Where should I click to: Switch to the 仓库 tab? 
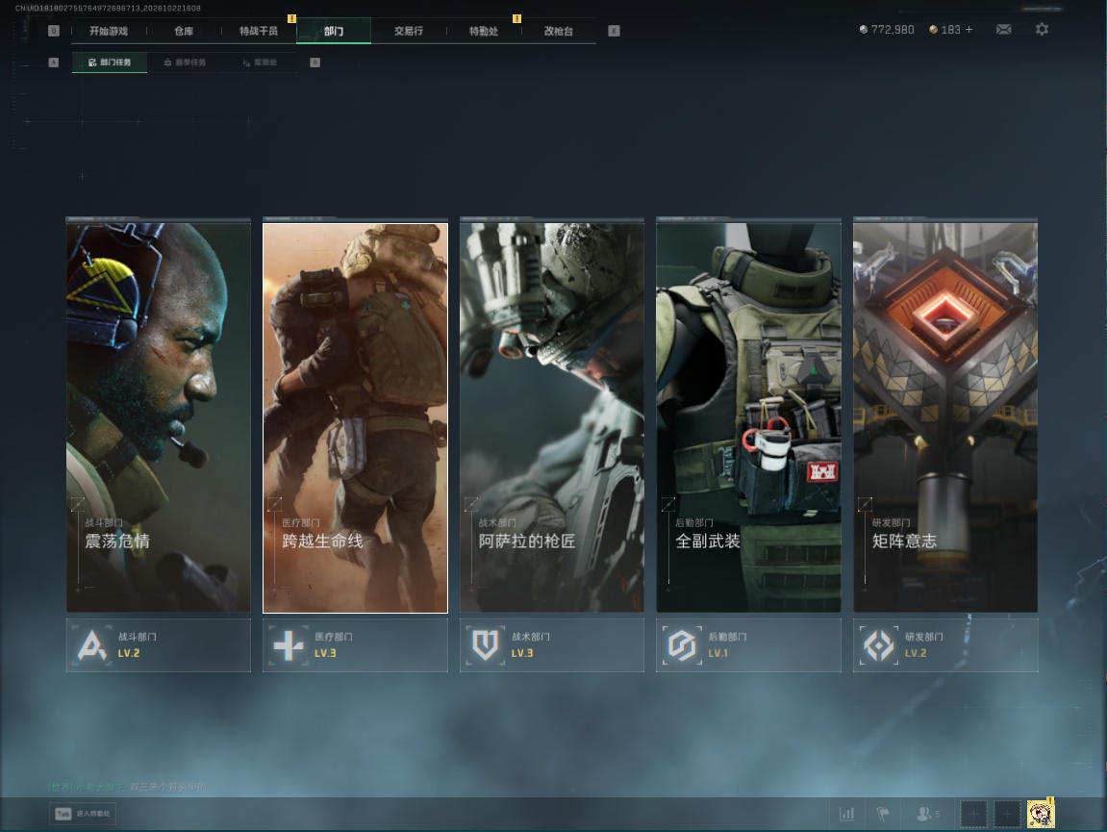coord(184,31)
